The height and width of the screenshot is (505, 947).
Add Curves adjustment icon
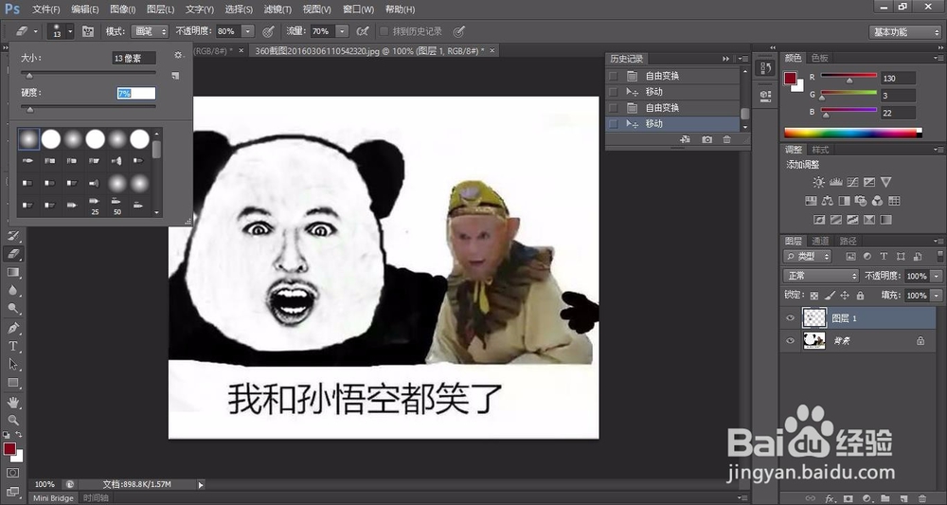pyautogui.click(x=852, y=182)
